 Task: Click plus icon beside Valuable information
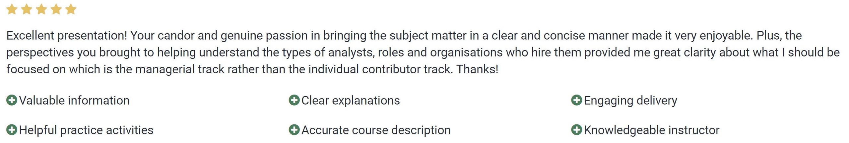coord(12,100)
